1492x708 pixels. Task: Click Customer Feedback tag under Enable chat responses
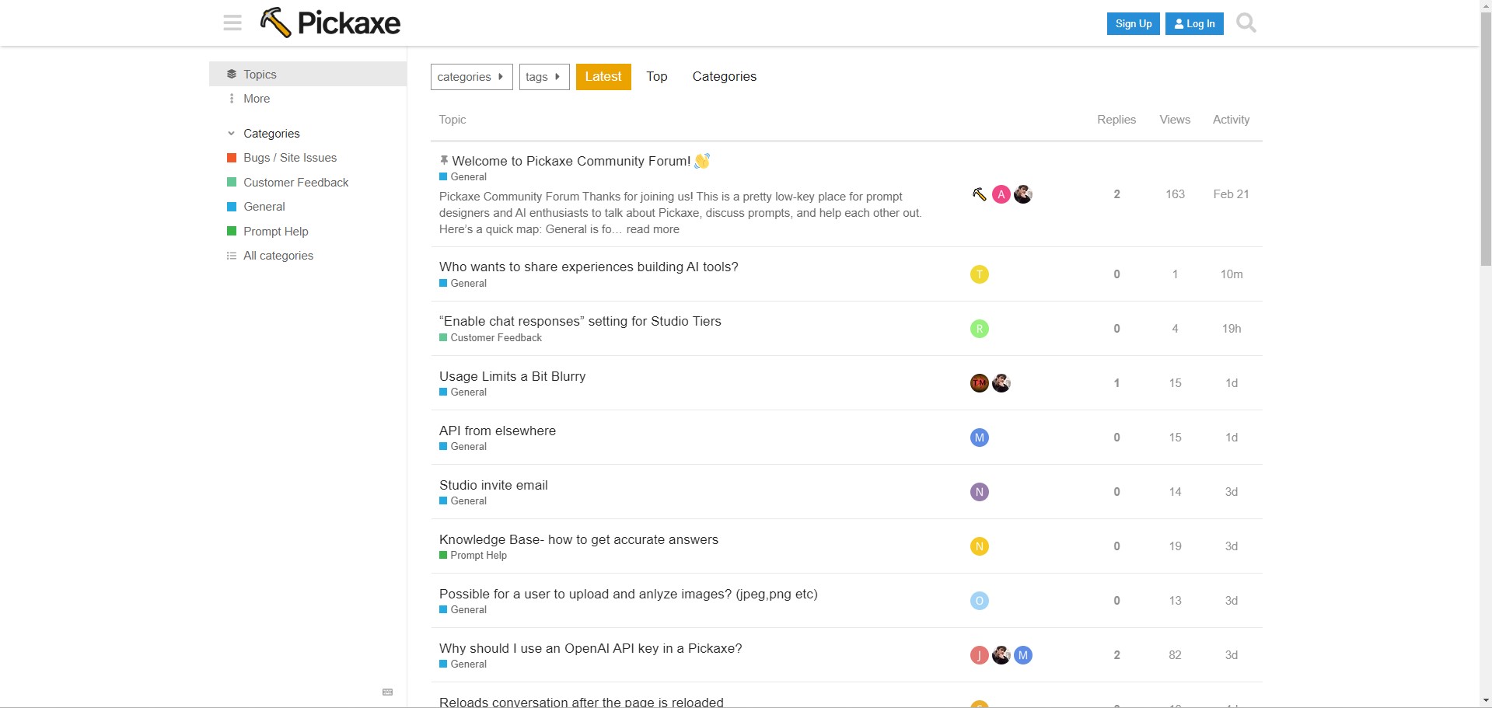[491, 338]
